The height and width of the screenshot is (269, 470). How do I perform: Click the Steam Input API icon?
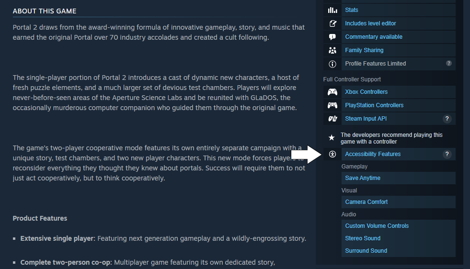coord(332,119)
